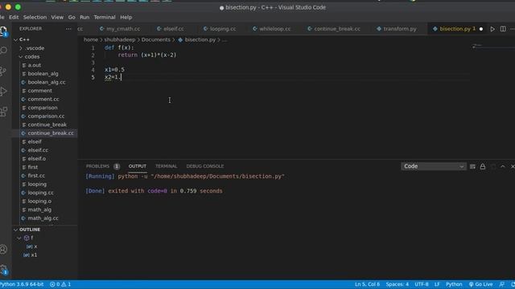Open the Extensions view

click(3, 112)
